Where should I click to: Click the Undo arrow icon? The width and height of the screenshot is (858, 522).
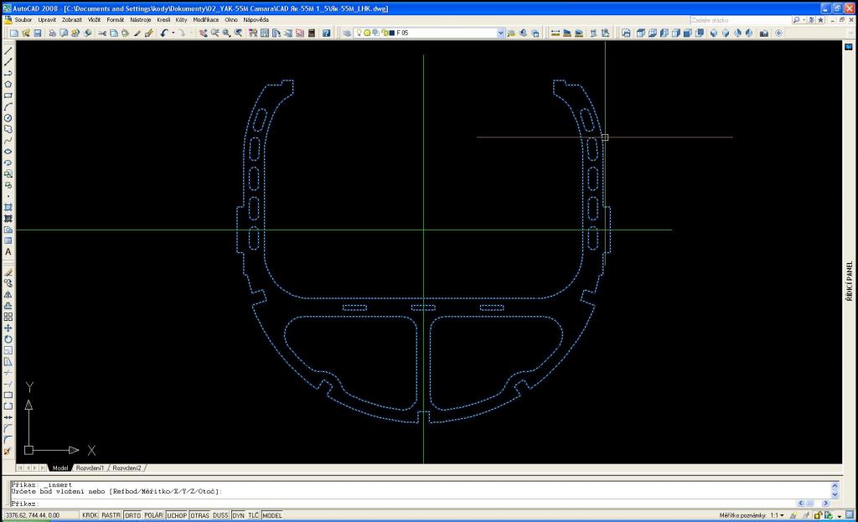tap(164, 33)
